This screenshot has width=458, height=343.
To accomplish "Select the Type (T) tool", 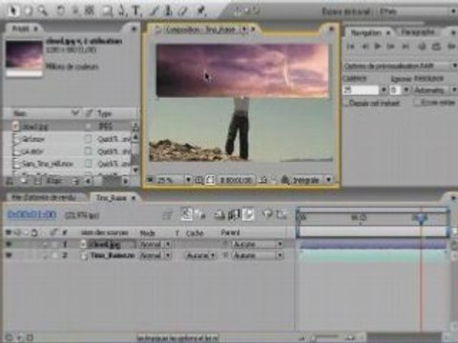I will pyautogui.click(x=136, y=11).
